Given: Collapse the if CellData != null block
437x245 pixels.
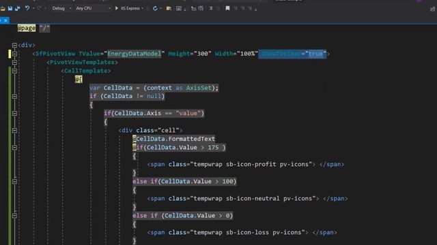Looking at the screenshot, I should 14,97.
